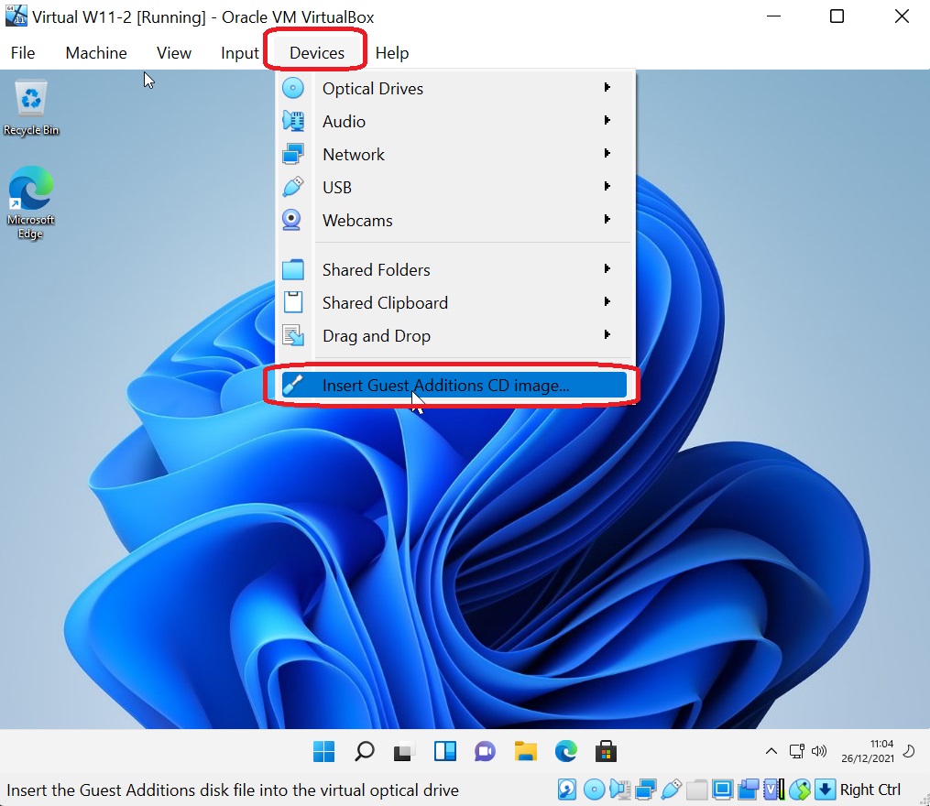Expand Webcams submenu arrow
The width and height of the screenshot is (930, 806).
pyautogui.click(x=607, y=219)
